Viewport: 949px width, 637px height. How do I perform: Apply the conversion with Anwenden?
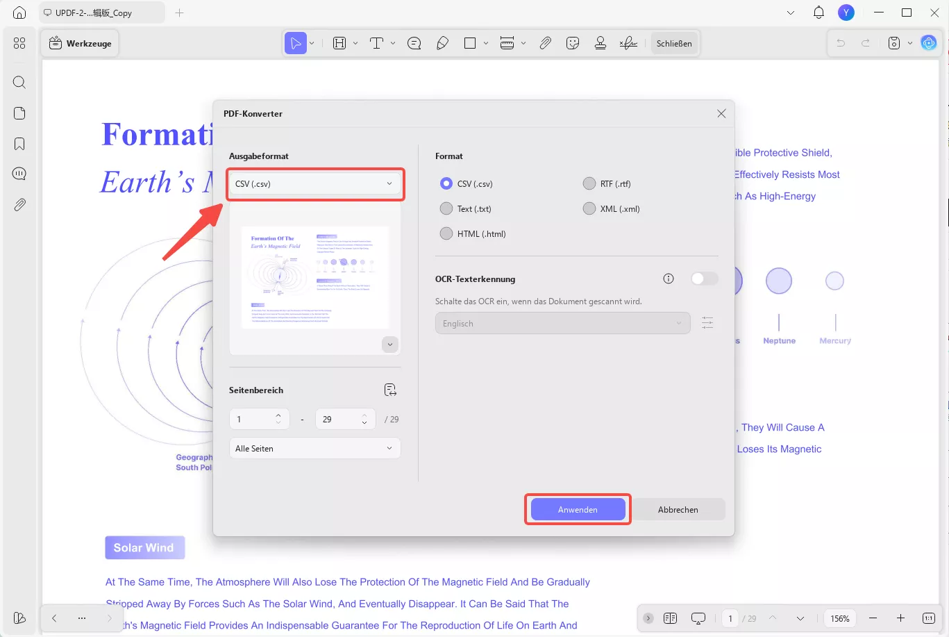[x=577, y=508]
